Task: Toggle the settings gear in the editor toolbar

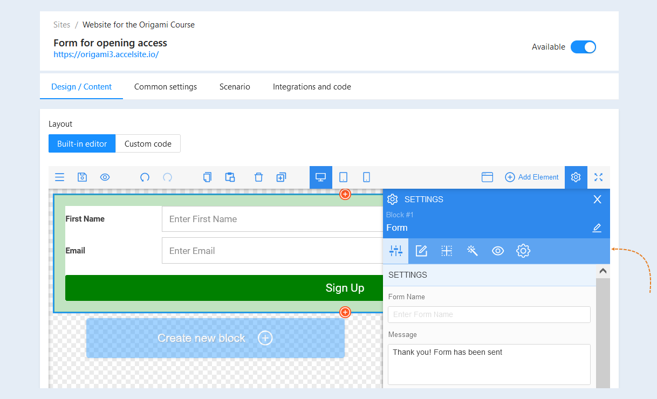Action: point(576,177)
